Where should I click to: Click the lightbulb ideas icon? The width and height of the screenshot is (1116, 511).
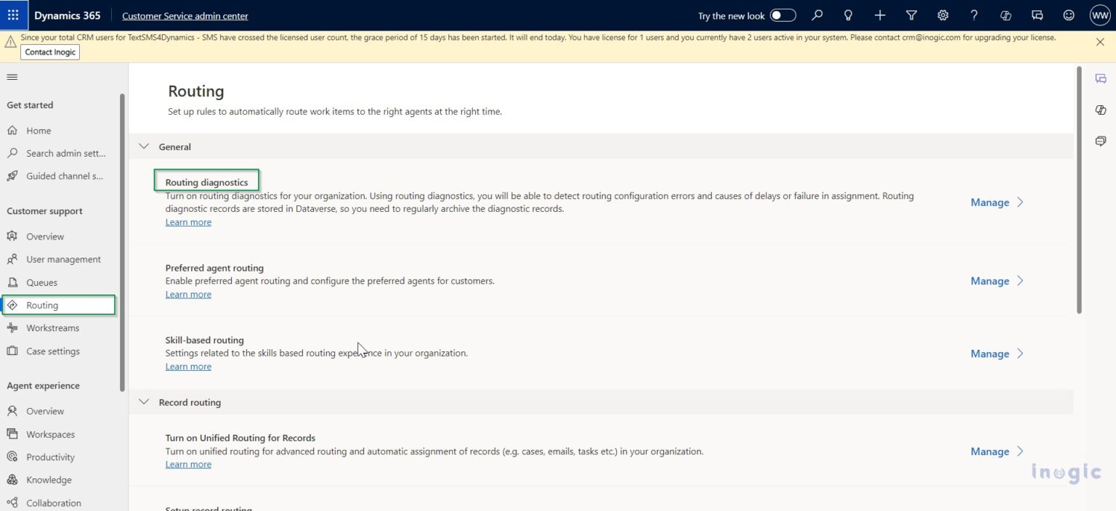pyautogui.click(x=848, y=15)
